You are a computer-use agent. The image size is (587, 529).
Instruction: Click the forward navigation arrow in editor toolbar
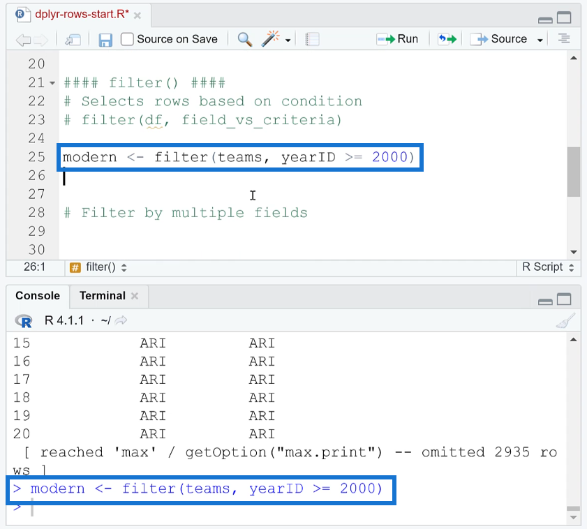click(41, 39)
